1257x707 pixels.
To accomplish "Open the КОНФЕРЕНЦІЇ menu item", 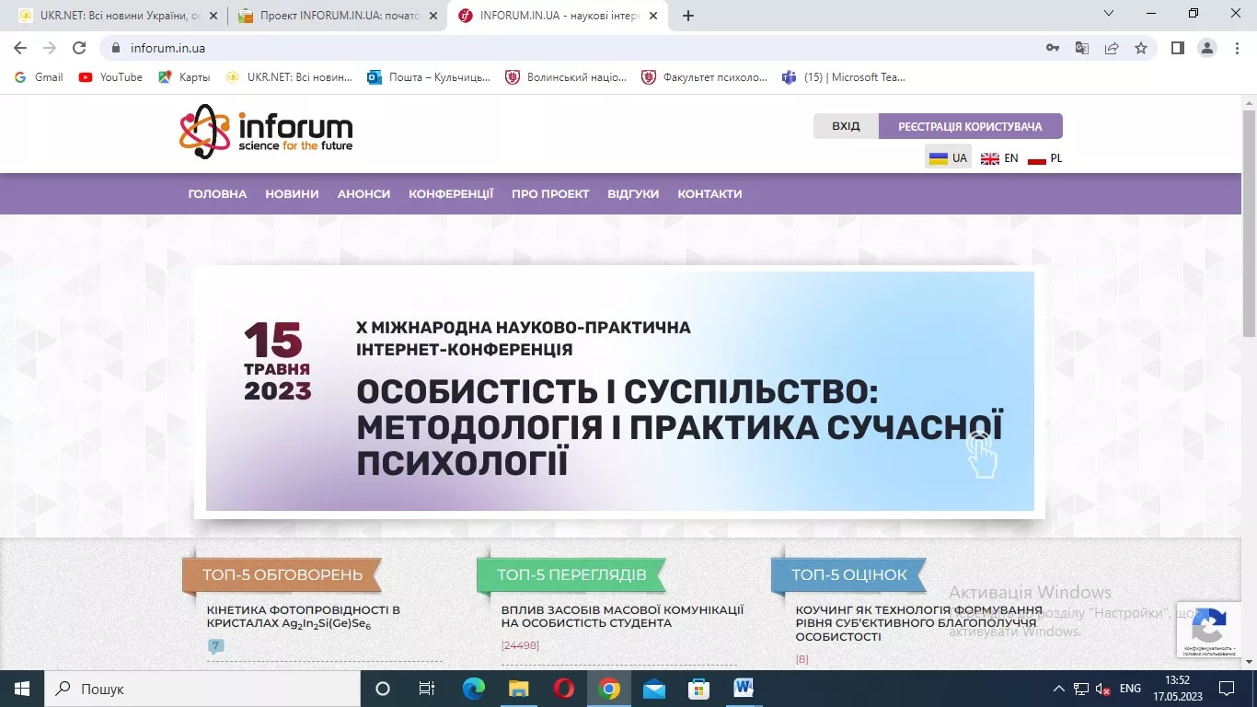I will click(x=451, y=193).
